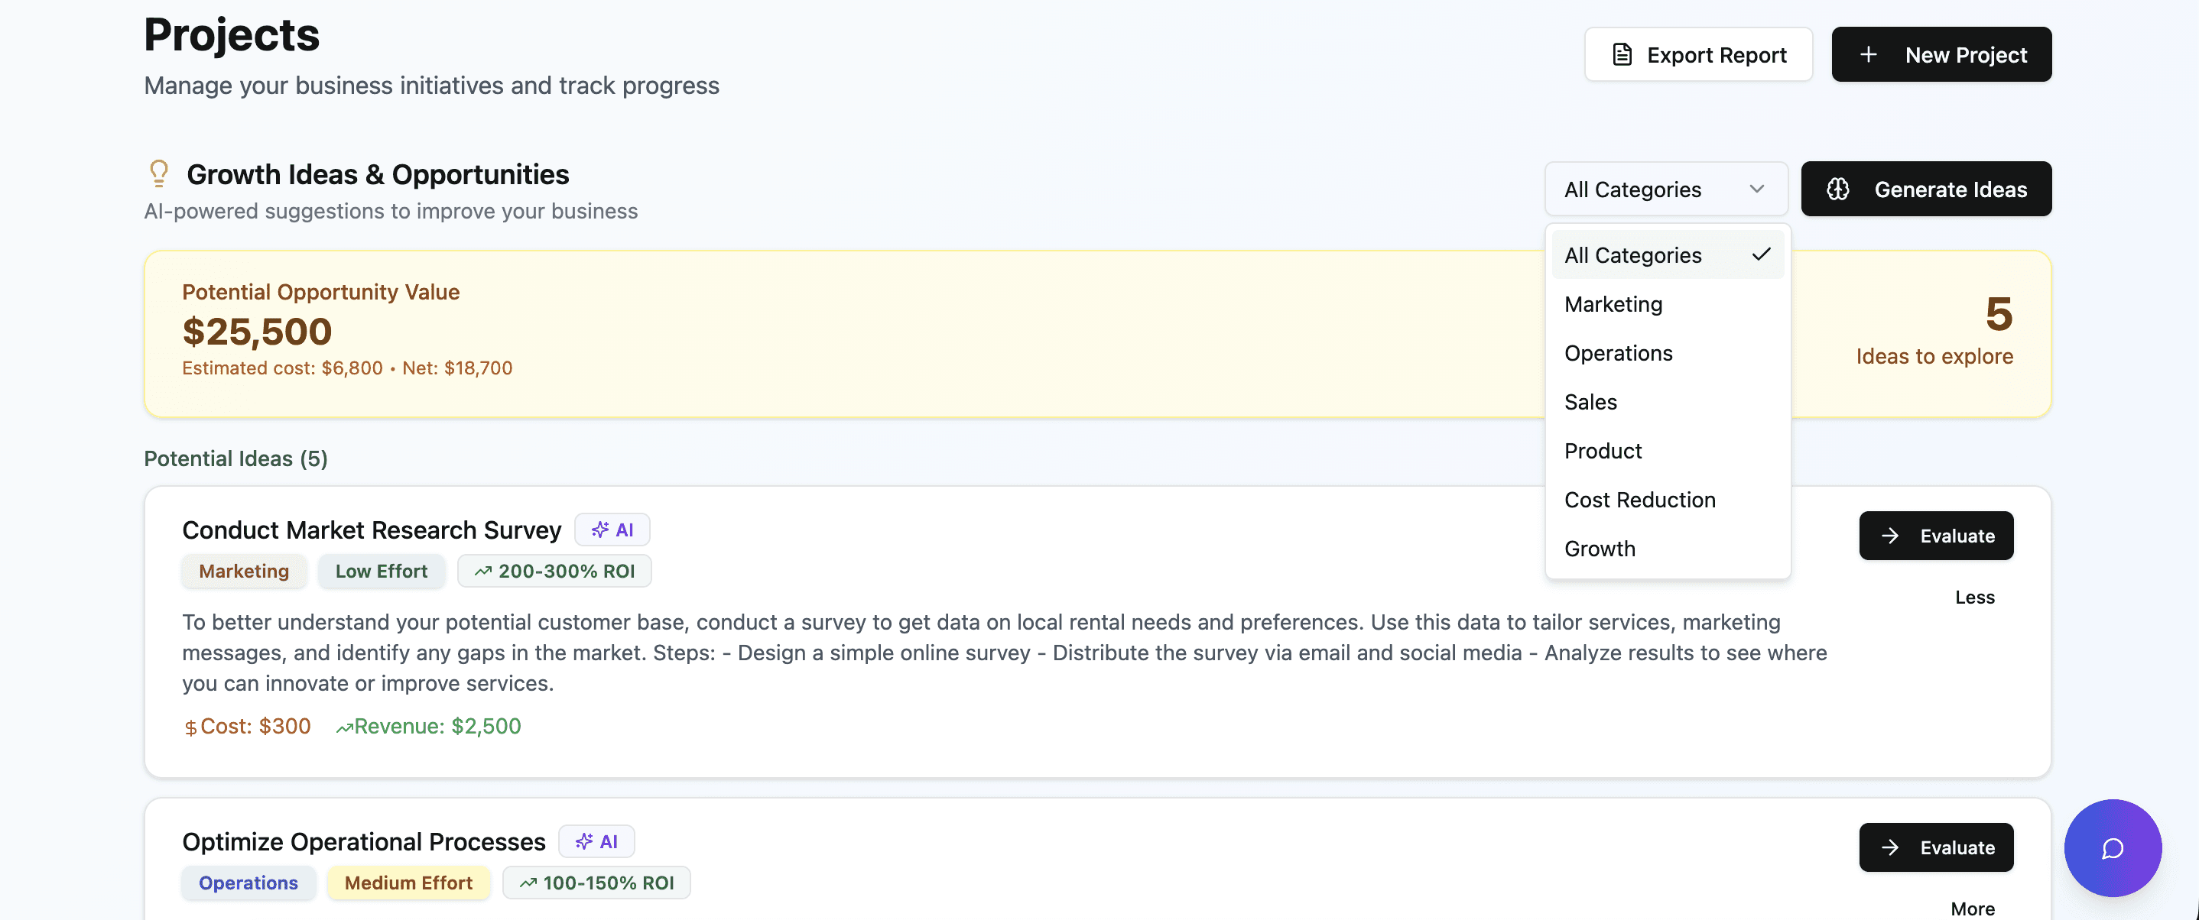
Task: Click the plus icon in New Project
Action: tap(1869, 54)
